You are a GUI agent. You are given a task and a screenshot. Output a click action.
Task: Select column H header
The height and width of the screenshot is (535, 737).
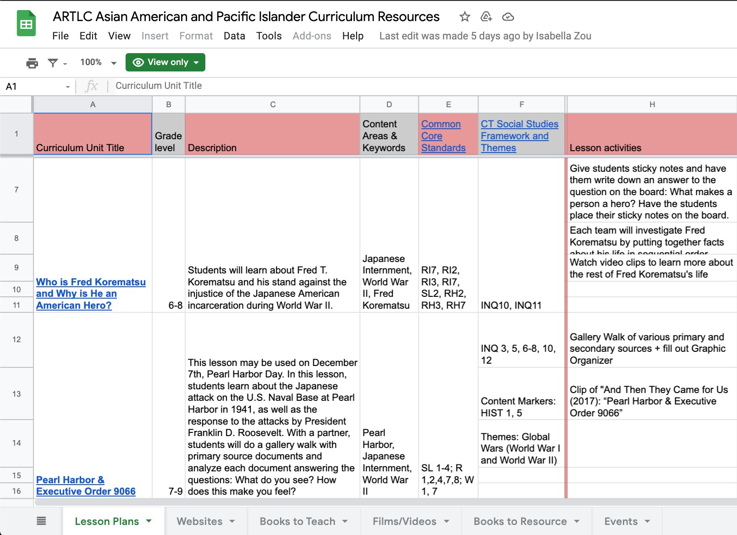(x=652, y=104)
